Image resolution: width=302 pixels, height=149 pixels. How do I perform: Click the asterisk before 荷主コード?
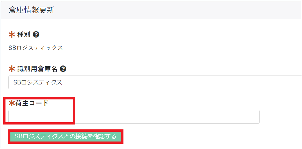tap(12, 103)
